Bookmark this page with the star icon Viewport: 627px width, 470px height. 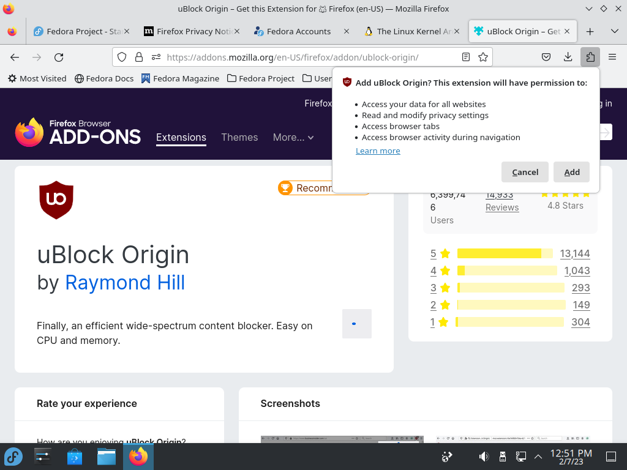pyautogui.click(x=483, y=58)
